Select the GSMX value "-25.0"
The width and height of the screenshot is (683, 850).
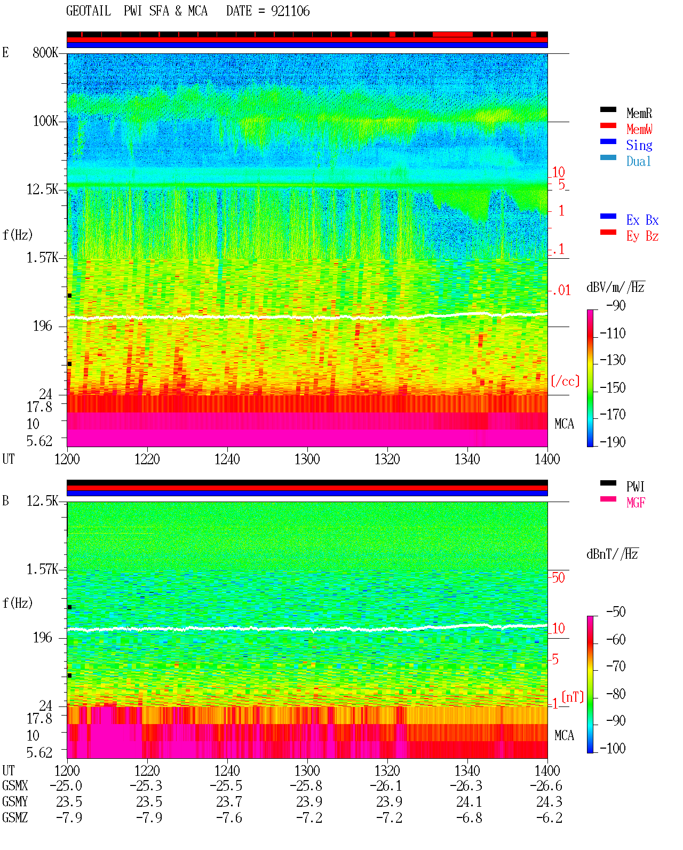pyautogui.click(x=66, y=785)
